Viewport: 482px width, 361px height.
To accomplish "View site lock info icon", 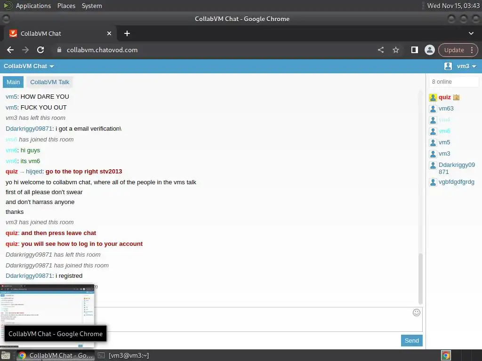I will pyautogui.click(x=59, y=50).
